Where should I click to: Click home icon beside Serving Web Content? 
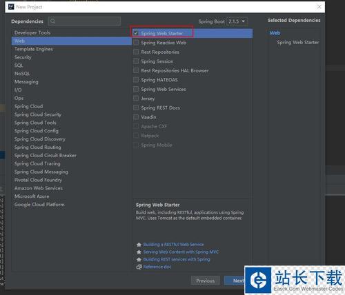click(x=139, y=252)
